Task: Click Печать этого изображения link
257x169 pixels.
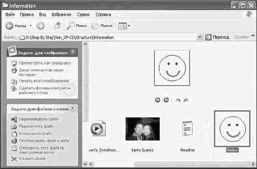Action: pos(44,81)
